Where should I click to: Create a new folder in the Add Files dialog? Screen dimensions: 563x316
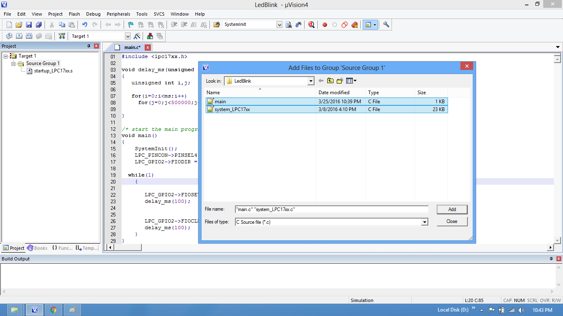pyautogui.click(x=340, y=81)
